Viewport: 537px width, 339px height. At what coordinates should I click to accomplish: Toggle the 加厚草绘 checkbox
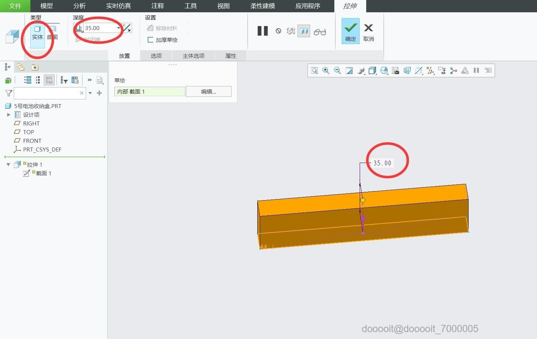150,40
